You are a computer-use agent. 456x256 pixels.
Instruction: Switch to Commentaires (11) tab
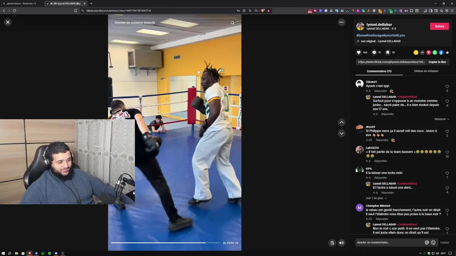coord(379,71)
